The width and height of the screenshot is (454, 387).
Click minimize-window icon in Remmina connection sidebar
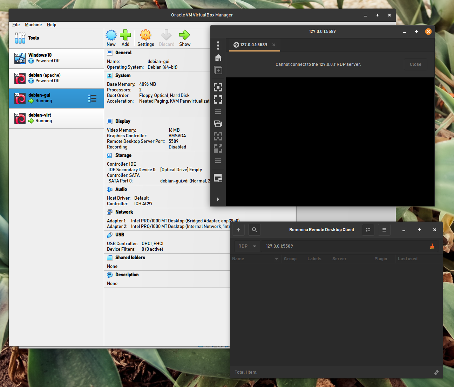pos(218,178)
